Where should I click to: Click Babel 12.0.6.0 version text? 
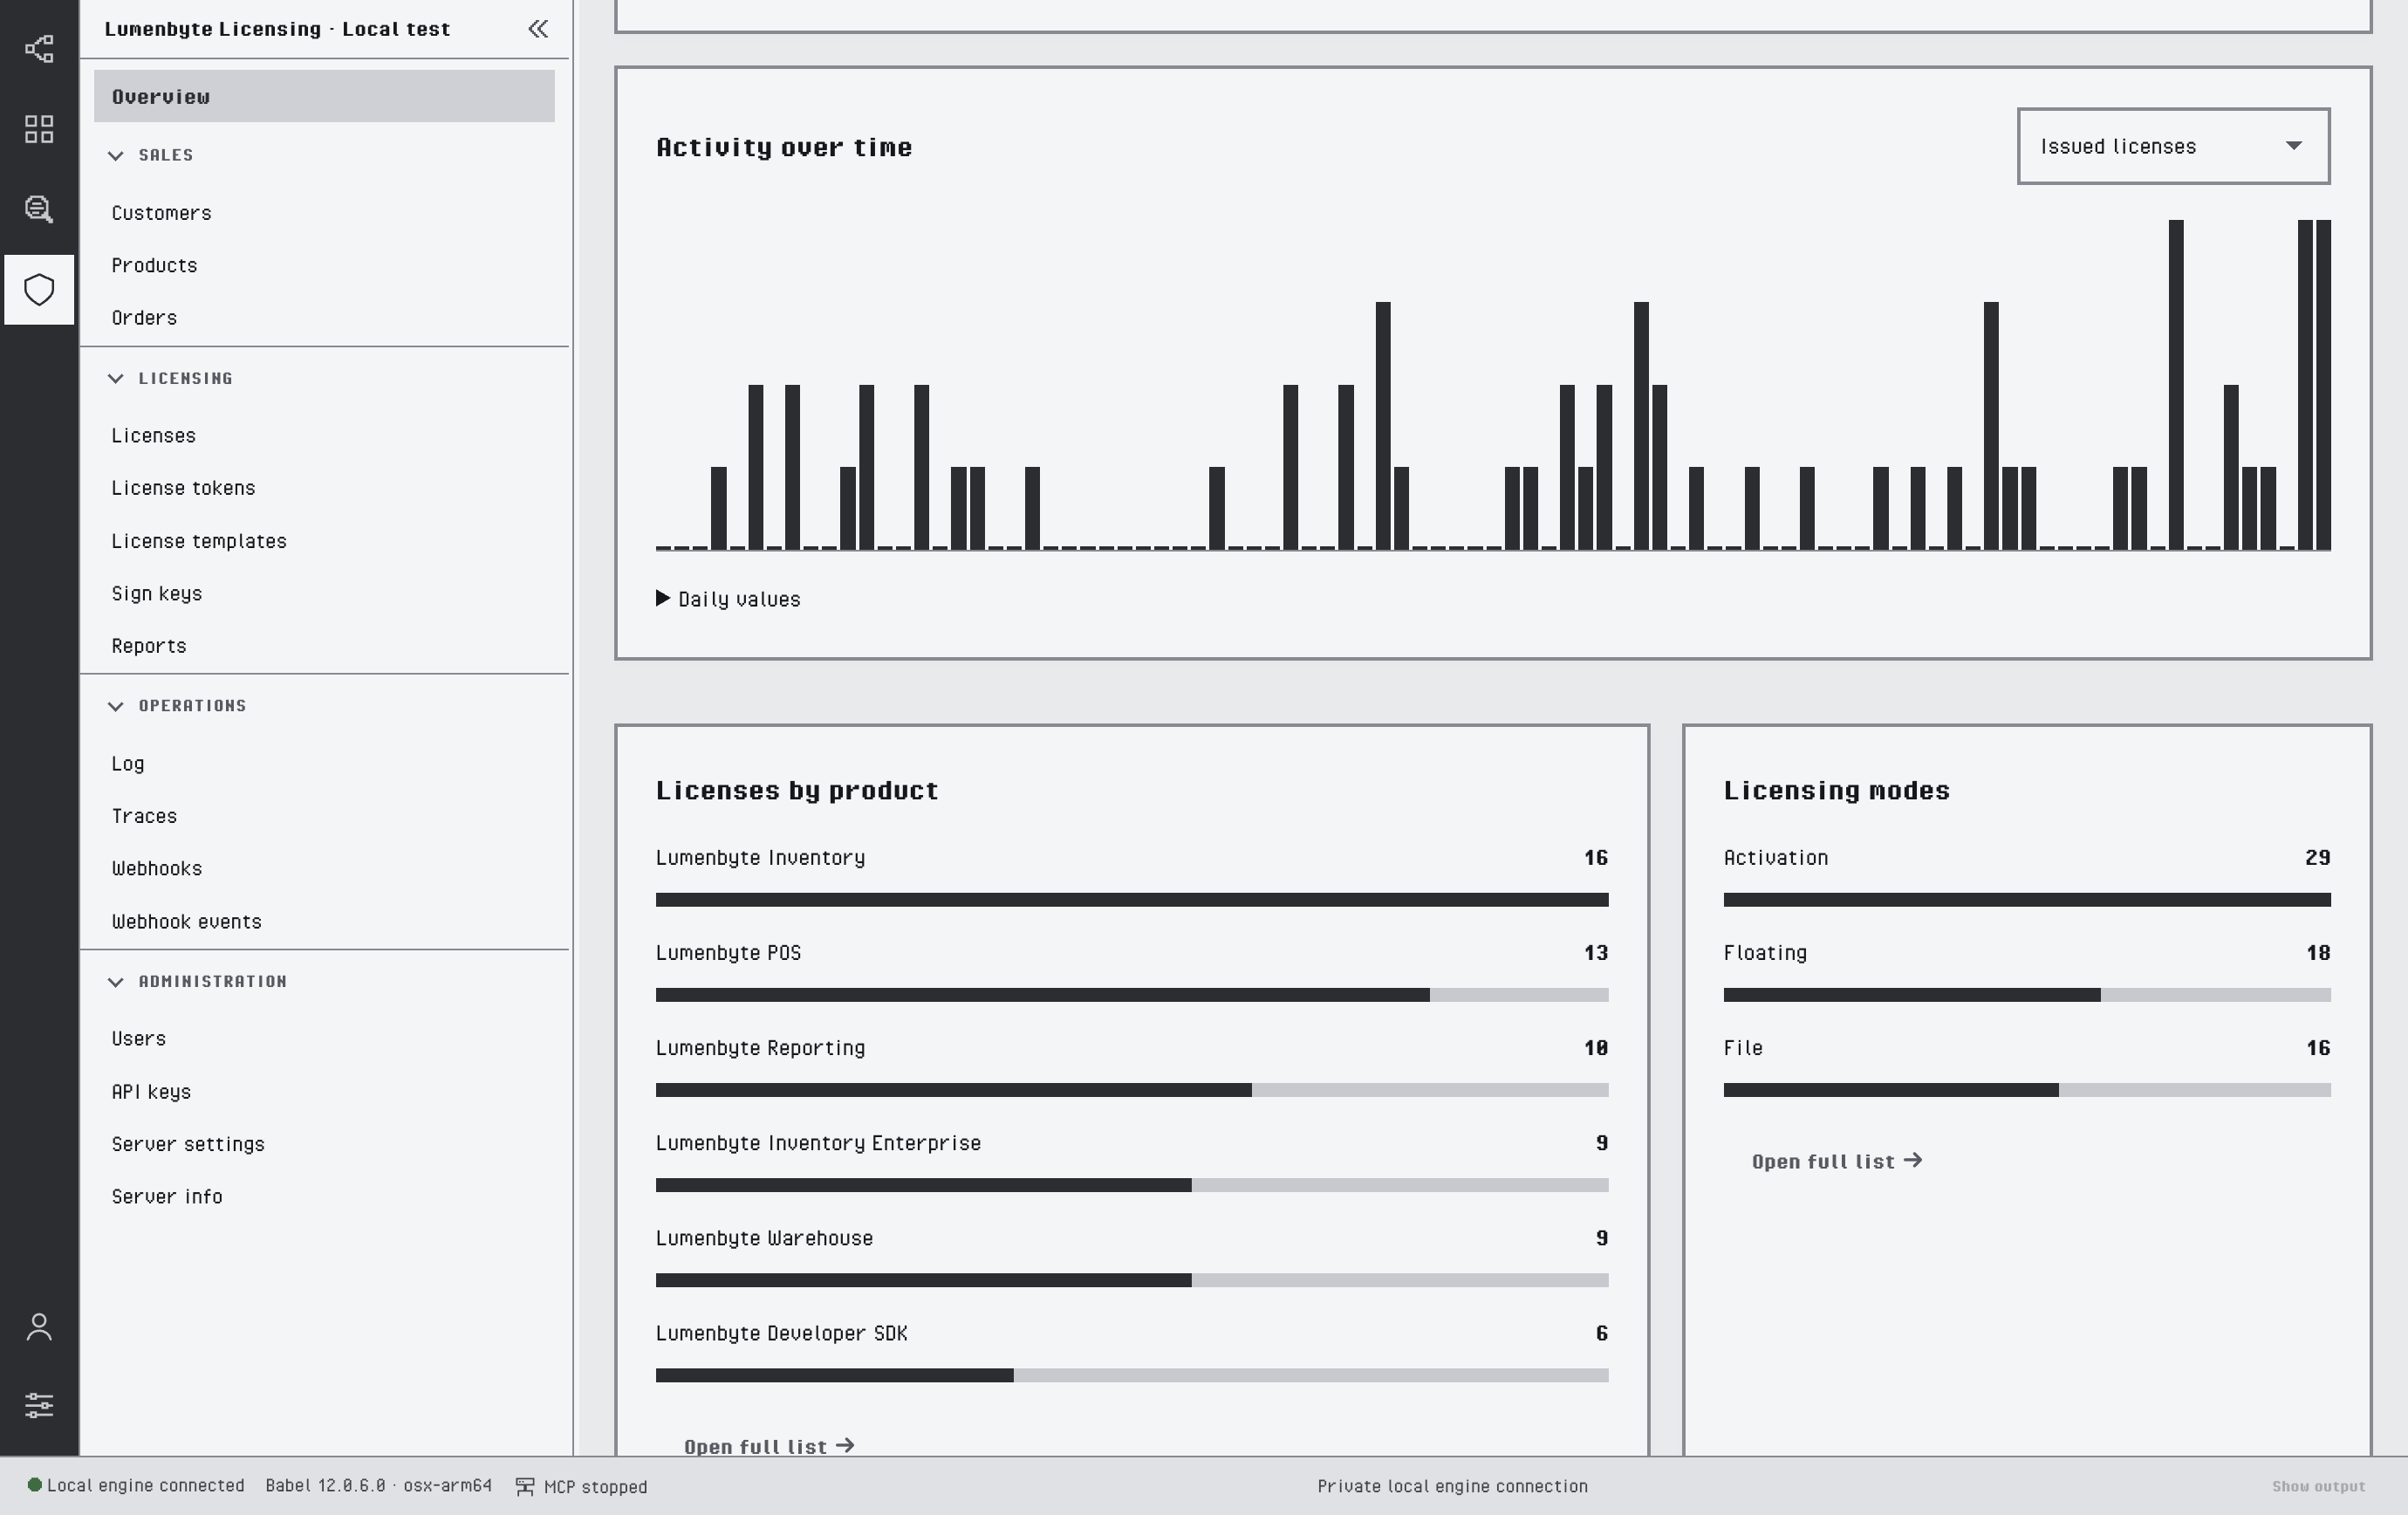378,1486
